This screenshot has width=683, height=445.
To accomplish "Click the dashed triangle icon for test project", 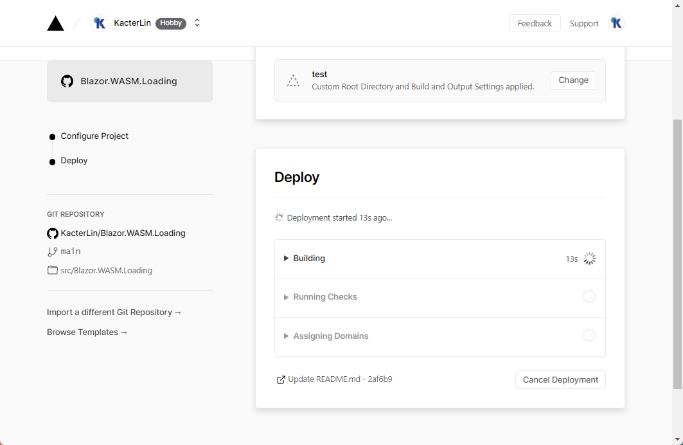I will pos(293,80).
